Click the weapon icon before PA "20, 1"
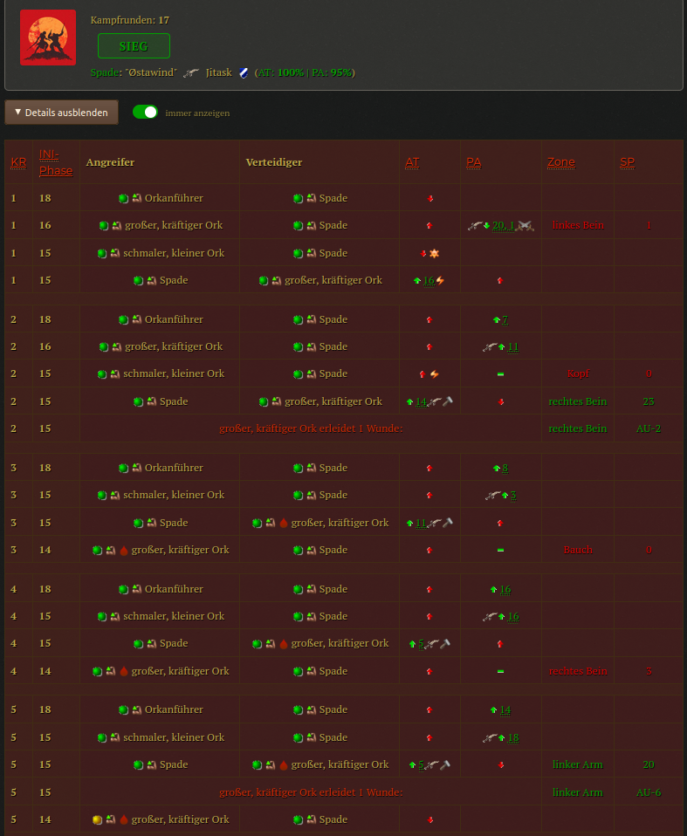The width and height of the screenshot is (687, 836). point(475,225)
